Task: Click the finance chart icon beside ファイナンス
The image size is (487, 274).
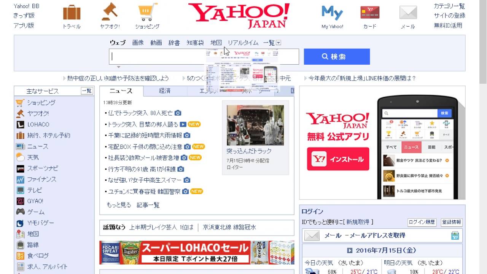Action: coord(20,179)
